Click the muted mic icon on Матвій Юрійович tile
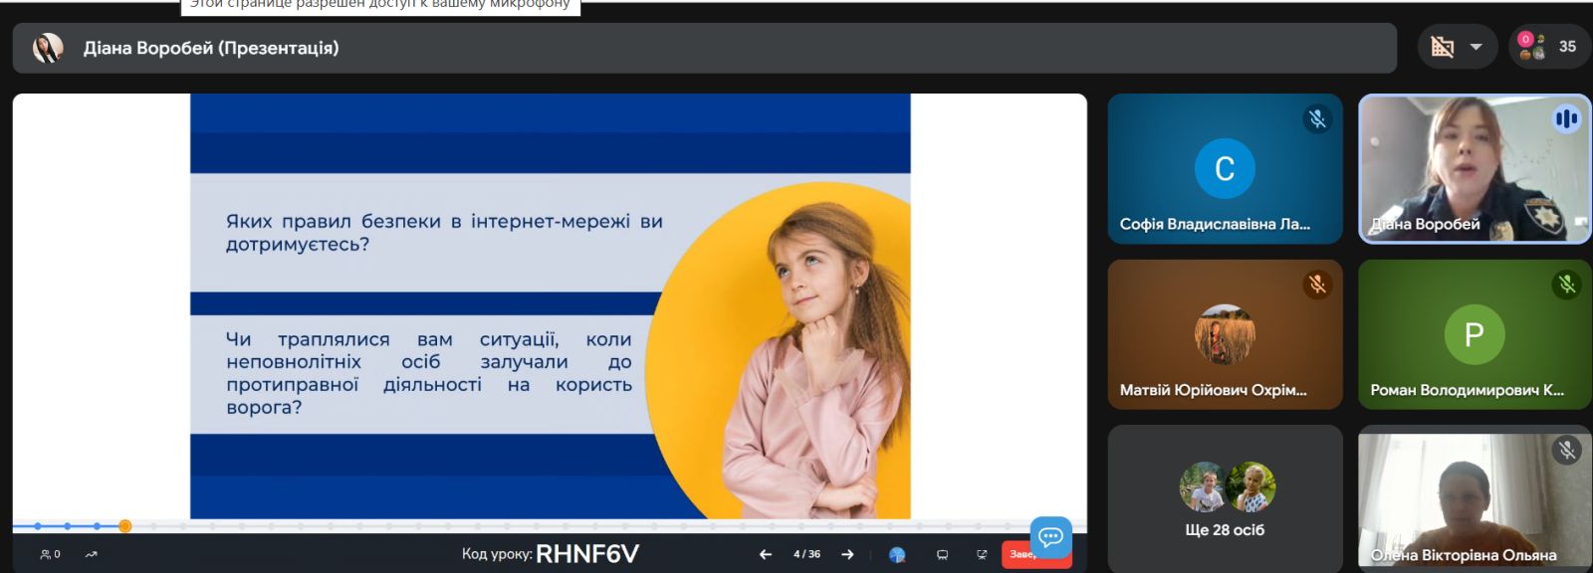Viewport: 1593px width, 573px height. tap(1317, 285)
